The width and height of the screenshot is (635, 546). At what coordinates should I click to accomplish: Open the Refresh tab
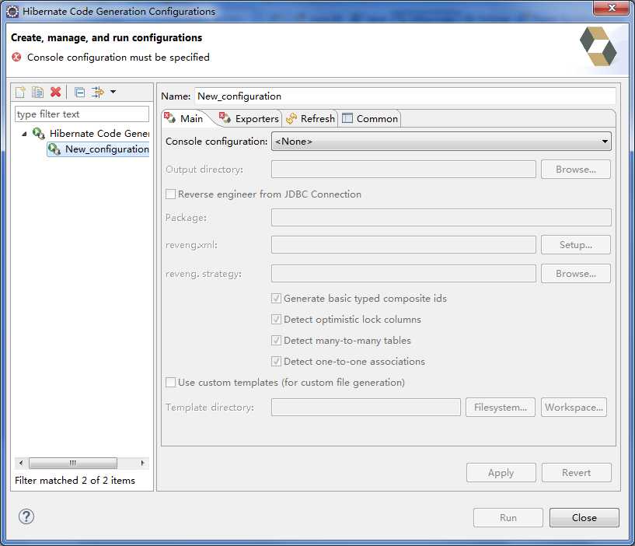click(x=310, y=119)
